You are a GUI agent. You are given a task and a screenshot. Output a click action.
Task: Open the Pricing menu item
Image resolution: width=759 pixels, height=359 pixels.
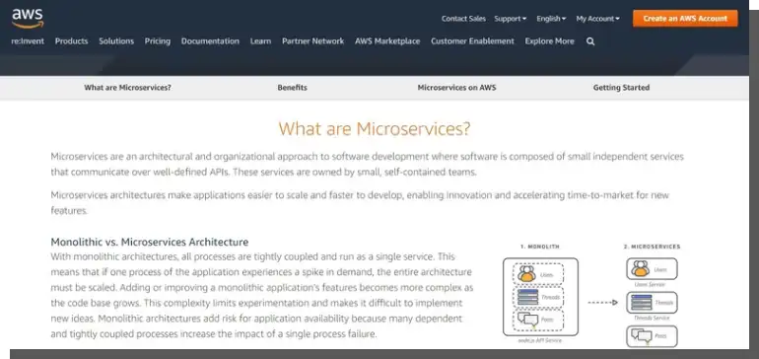click(x=158, y=41)
